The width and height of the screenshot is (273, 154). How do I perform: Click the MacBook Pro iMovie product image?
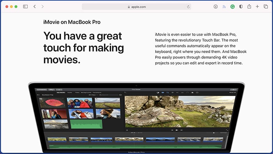coord(136,117)
